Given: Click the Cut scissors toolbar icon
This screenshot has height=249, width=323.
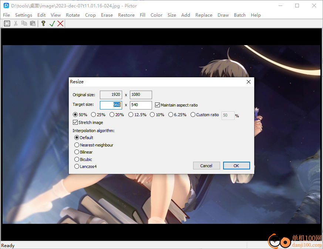Looking at the screenshot, I should click(x=16, y=23).
